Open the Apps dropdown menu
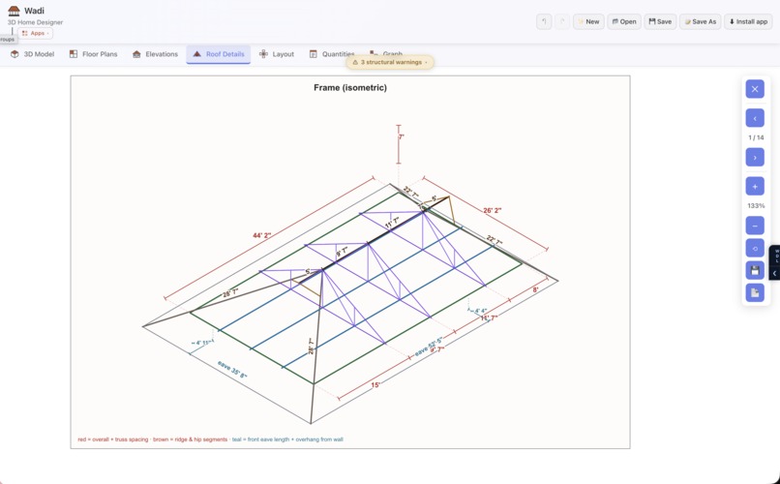Viewport: 780px width, 484px height. pos(35,33)
